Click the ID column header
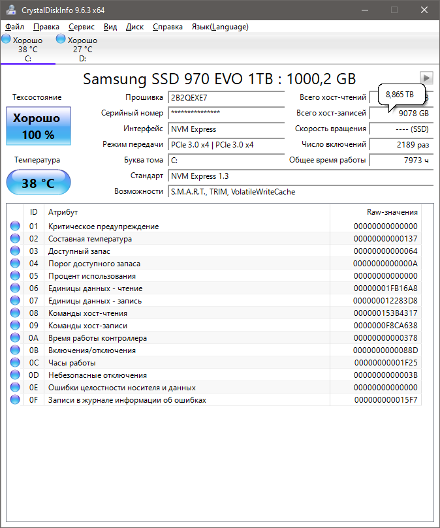The width and height of the screenshot is (440, 528). pyautogui.click(x=34, y=212)
